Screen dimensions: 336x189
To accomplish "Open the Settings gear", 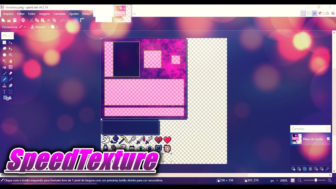I will click(327, 13).
